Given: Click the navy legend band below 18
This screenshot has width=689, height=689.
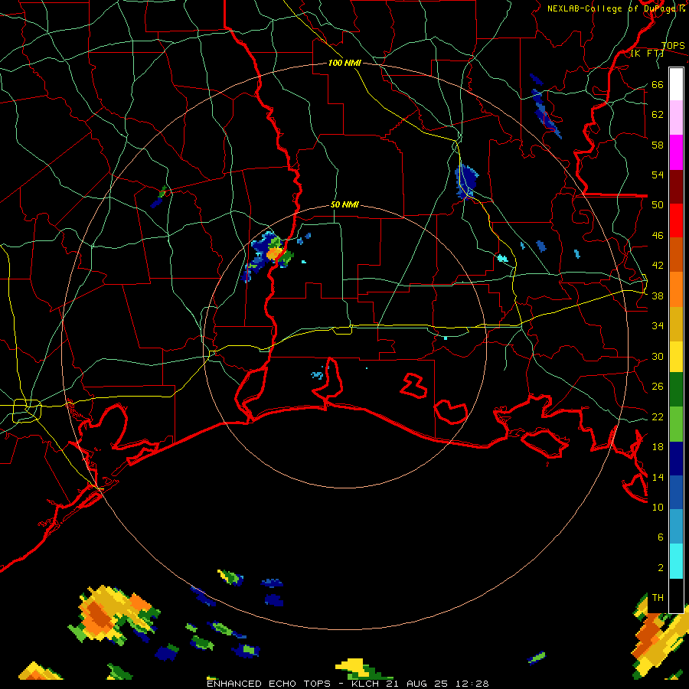Looking at the screenshot, I should pos(676,459).
